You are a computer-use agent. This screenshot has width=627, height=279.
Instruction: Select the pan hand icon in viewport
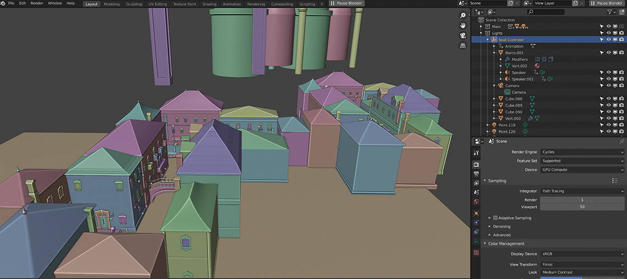[x=463, y=25]
